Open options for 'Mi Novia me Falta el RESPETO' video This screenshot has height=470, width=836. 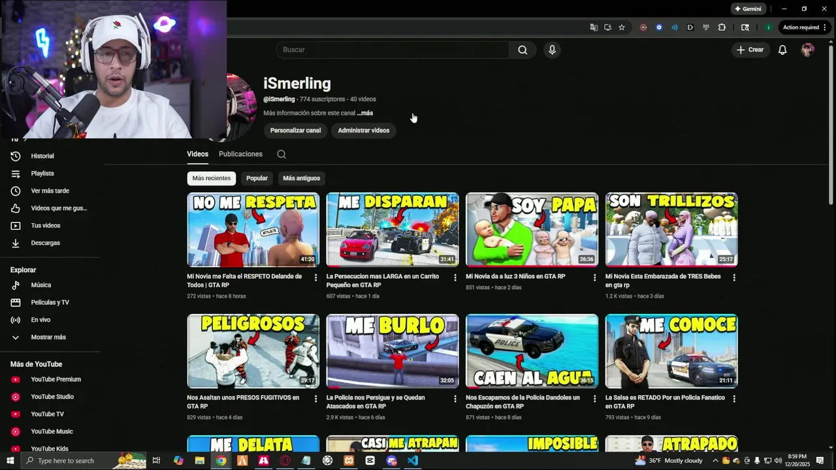coord(315,277)
